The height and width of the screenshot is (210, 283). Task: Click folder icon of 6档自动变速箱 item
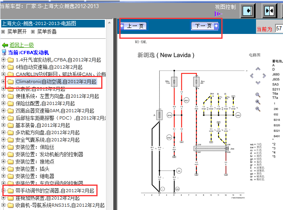[10, 67]
